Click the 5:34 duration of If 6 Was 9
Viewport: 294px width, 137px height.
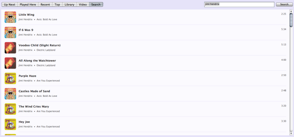[x=284, y=29]
